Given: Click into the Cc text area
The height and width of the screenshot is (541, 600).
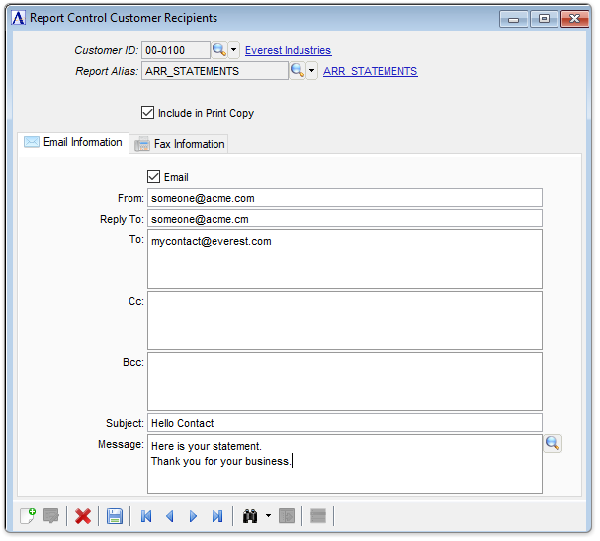Looking at the screenshot, I should point(344,319).
